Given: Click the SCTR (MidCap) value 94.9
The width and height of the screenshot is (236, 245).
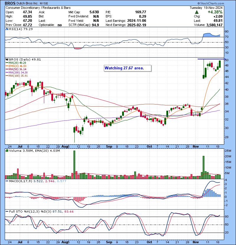Looking at the screenshot, I should click(95, 25).
